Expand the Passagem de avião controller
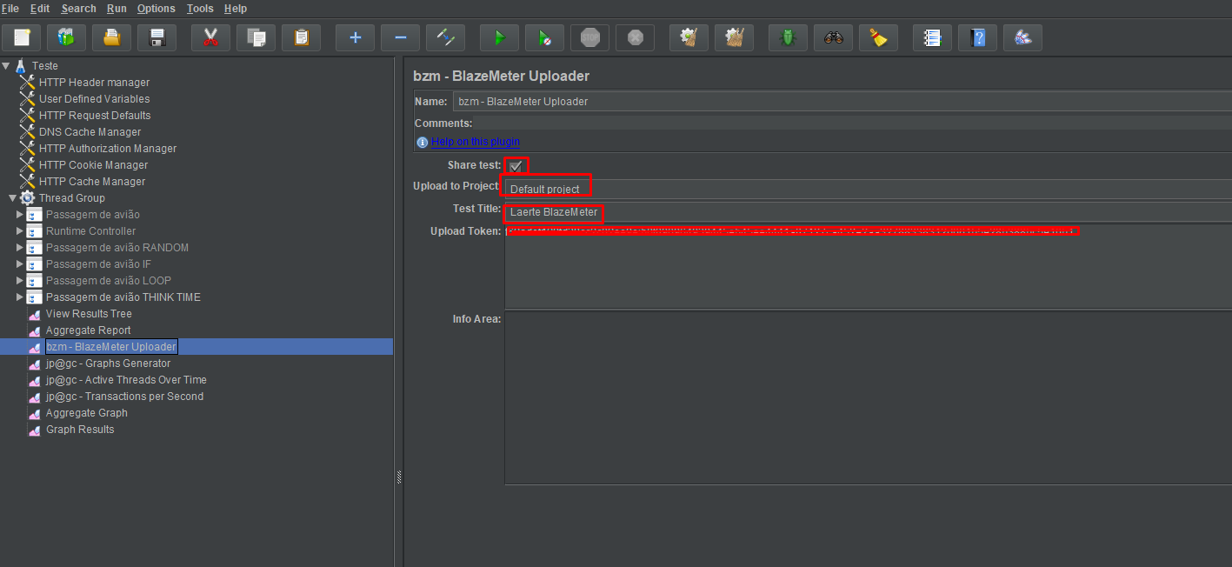 (20, 214)
